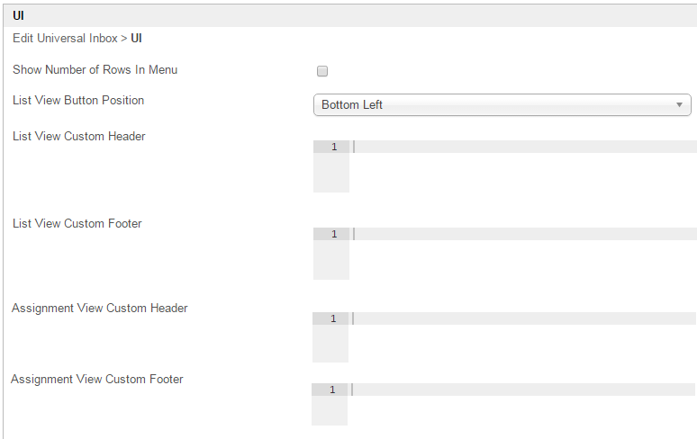Click line number 1 in List View Custom Footer gutter
Image resolution: width=697 pixels, height=439 pixels.
333,234
